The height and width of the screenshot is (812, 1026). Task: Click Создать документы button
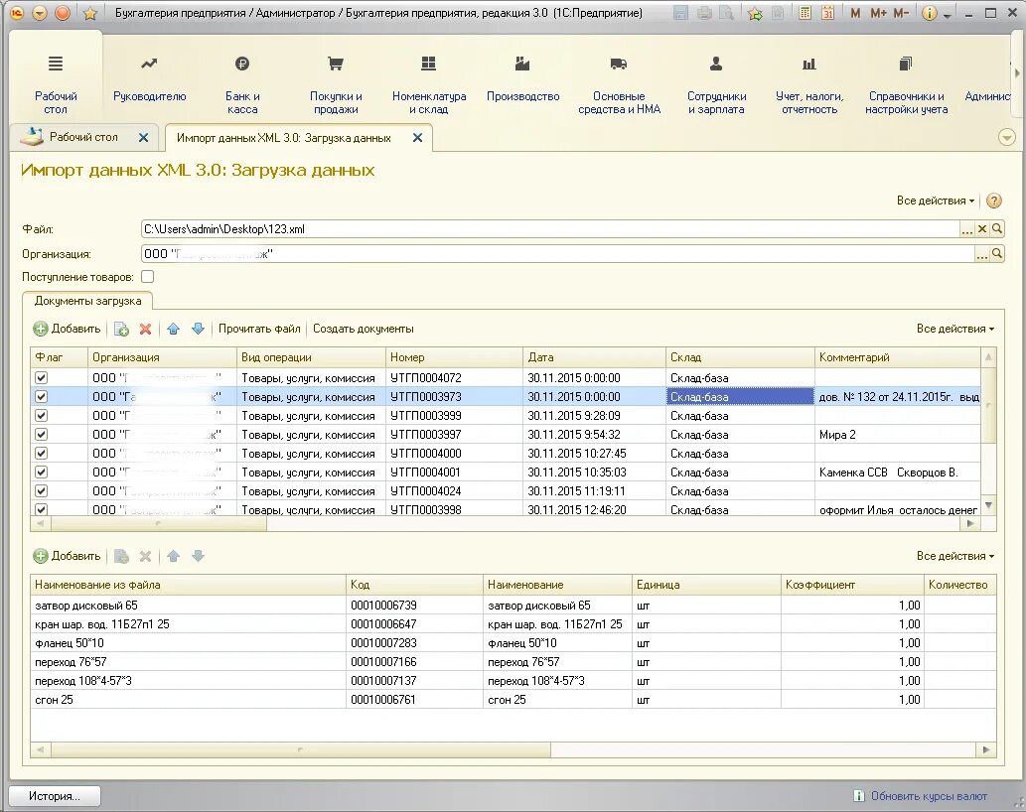tap(364, 329)
